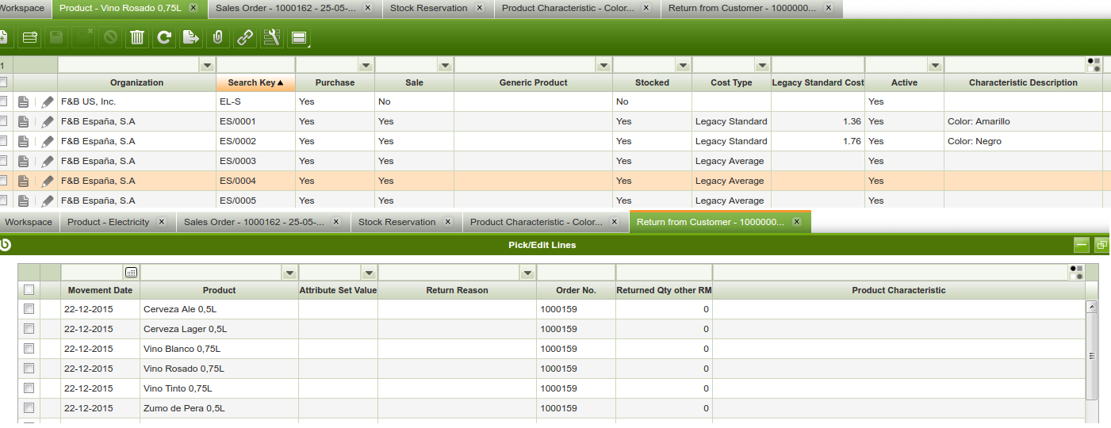Viewport: 1111px width, 428px height.
Task: Click the export arrow icon in toolbar
Action: point(191,37)
